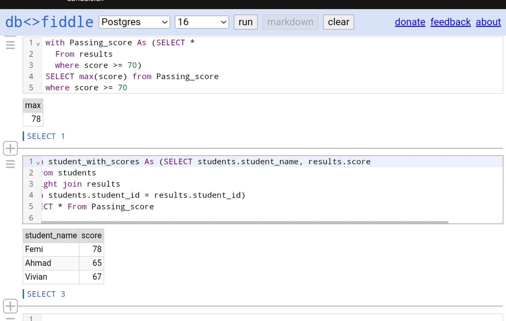This screenshot has width=506, height=321.
Task: Select the score 65 in Ahmad's row
Action: (x=92, y=263)
